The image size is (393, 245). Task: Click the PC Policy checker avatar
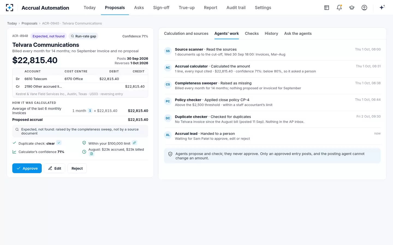168,101
